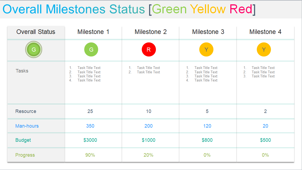302x170 pixels.
Task: Select the Overall Status header cell
Action: pyautogui.click(x=36, y=32)
